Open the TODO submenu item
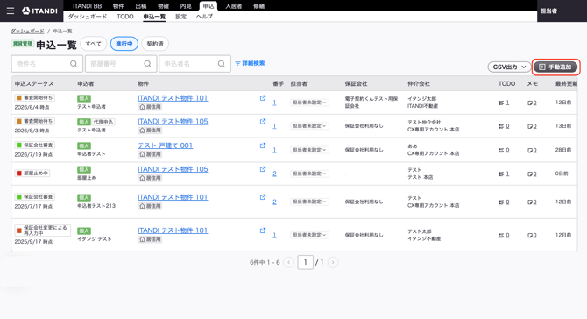Screen dimensions: 587x319 [x=125, y=17]
